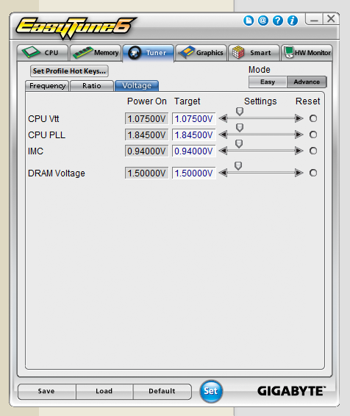Click IMC Power On value 0.94000V
Screen dimensions: 350x416
[x=147, y=151]
